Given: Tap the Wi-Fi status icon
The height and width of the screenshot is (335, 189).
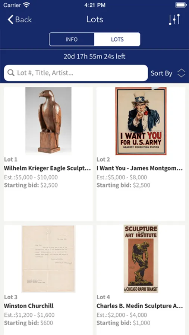Looking at the screenshot, I should tap(26, 5).
